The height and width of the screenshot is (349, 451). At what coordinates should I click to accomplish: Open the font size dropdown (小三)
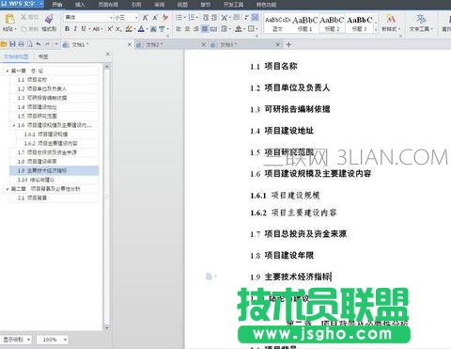tap(136, 18)
